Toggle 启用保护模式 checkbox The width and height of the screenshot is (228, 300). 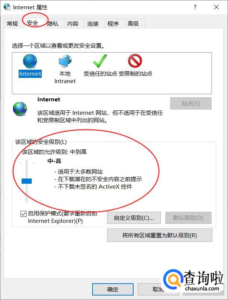(24, 214)
